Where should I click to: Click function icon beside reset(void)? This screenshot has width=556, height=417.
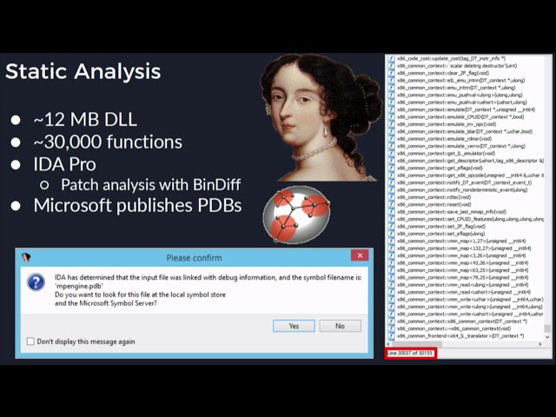pos(391,205)
